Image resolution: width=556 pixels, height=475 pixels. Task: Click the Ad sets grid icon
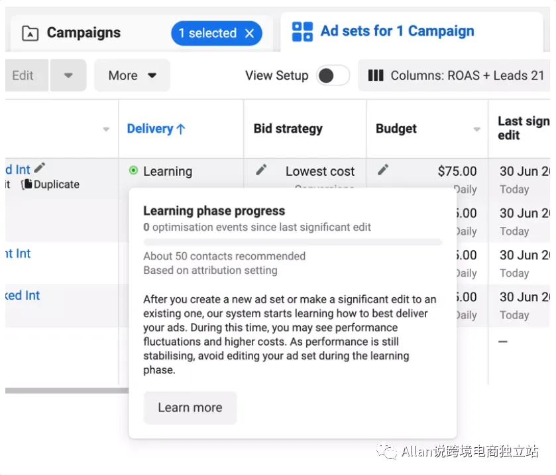click(x=302, y=31)
